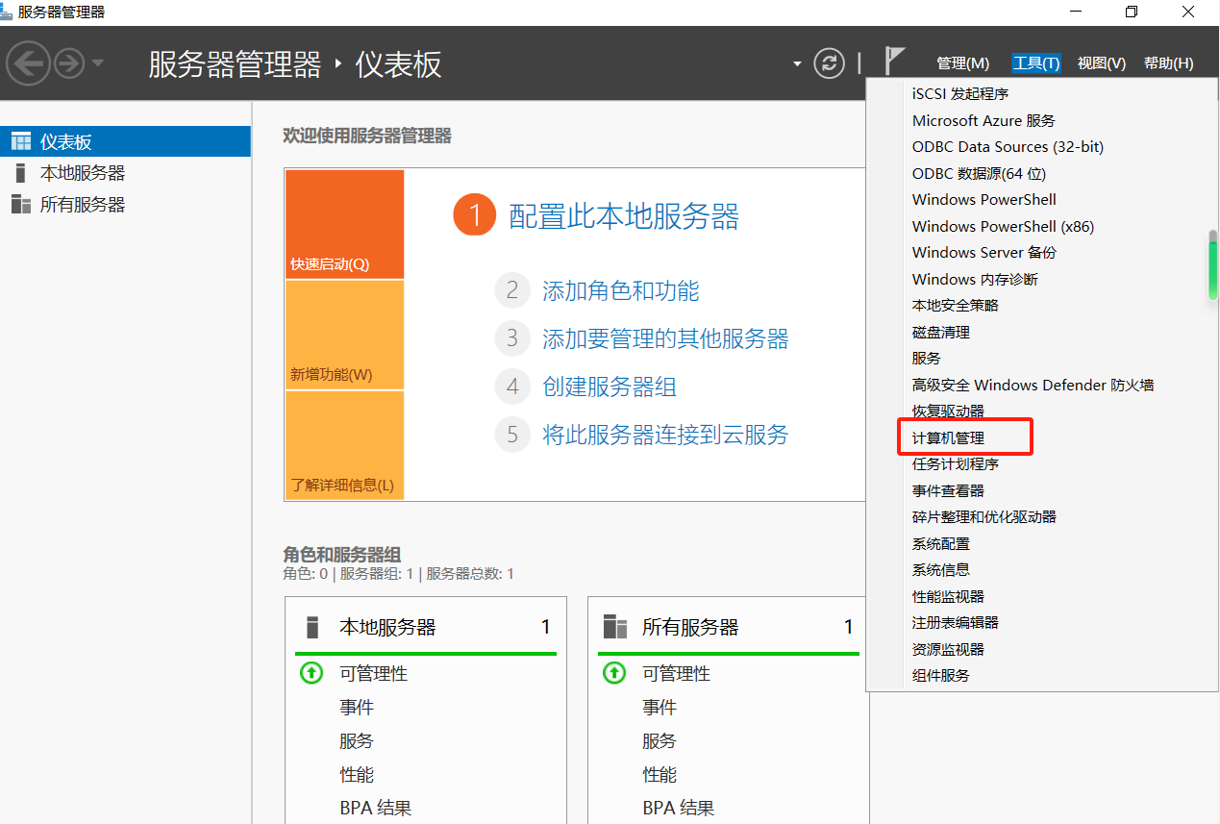
Task: Click the 新增功能(W) tile
Action: click(344, 336)
